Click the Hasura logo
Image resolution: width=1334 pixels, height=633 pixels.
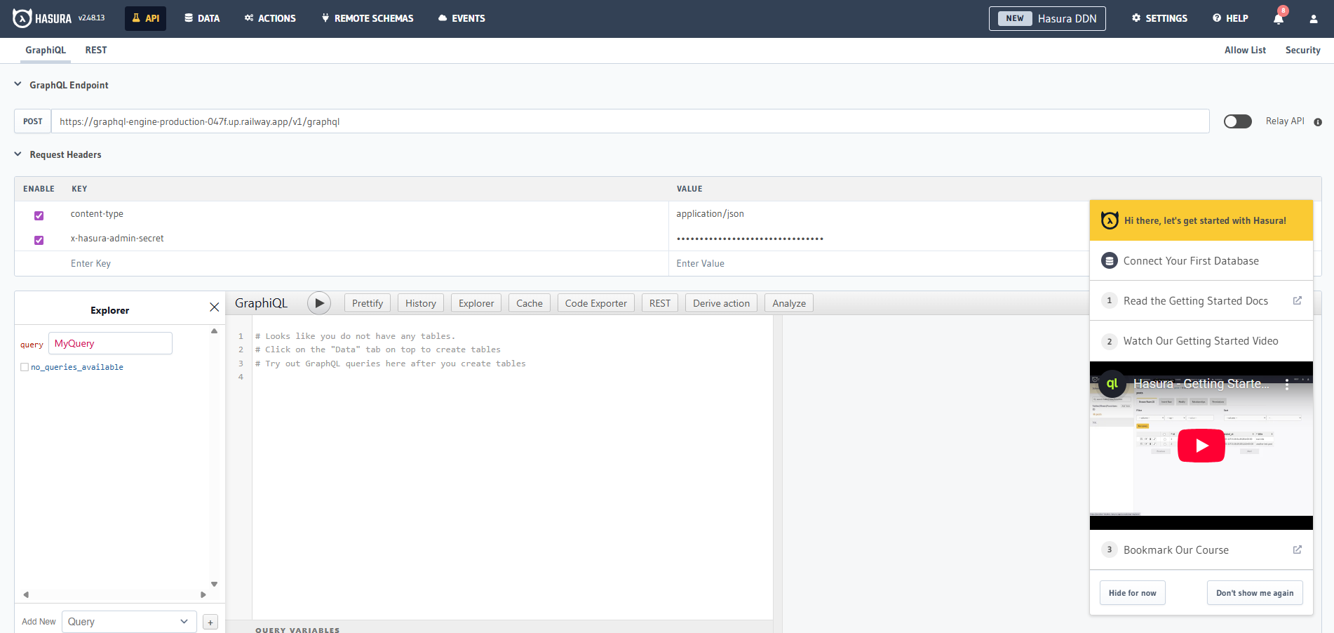click(x=41, y=18)
